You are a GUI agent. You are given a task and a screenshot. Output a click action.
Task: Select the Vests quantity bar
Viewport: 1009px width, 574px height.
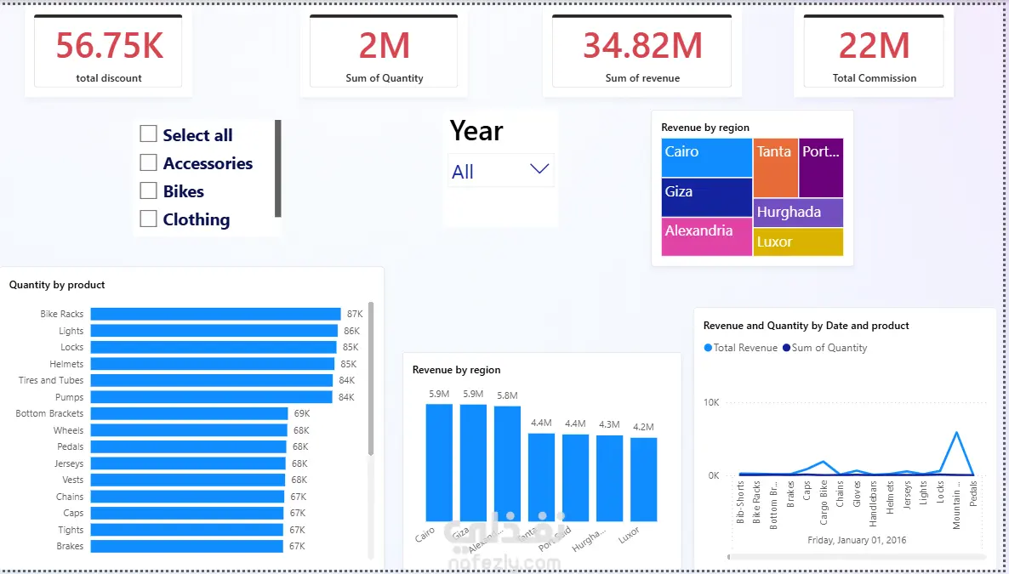pyautogui.click(x=188, y=480)
